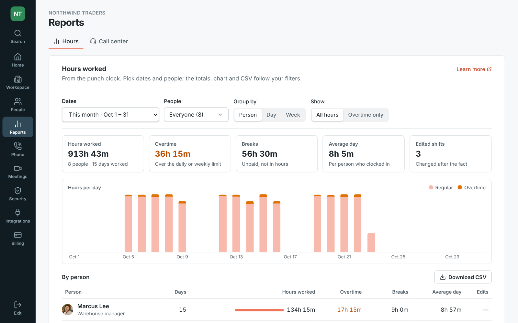
Task: Click the Days column header
Action: [180, 292]
